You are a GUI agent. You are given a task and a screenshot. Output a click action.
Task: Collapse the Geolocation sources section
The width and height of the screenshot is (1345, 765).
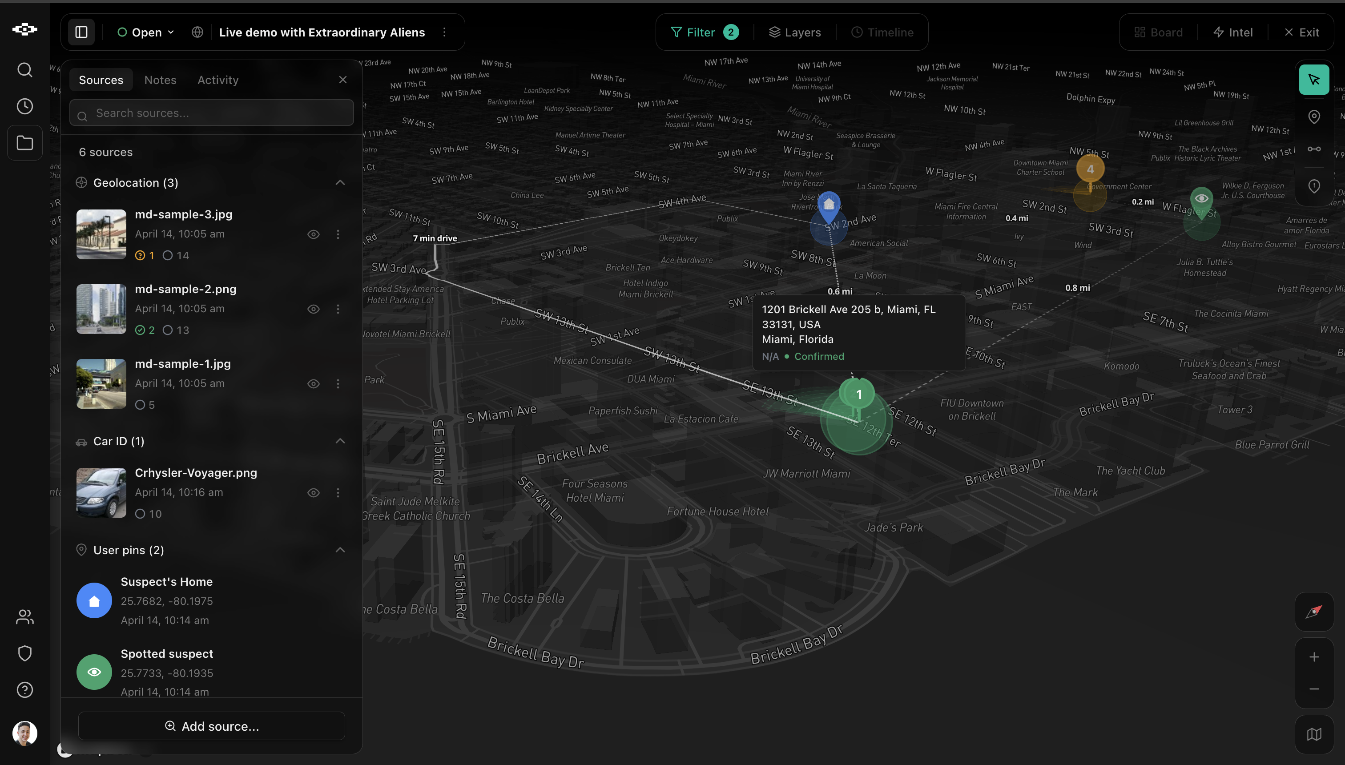pos(340,182)
